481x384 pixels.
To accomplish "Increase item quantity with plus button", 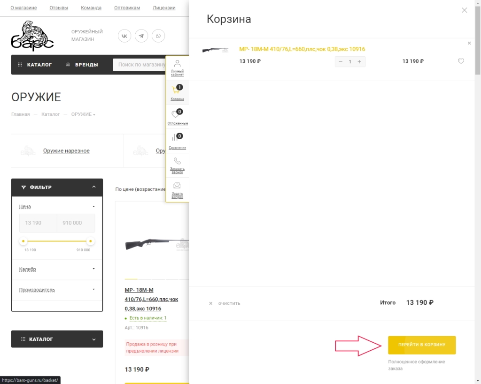I will pos(359,62).
